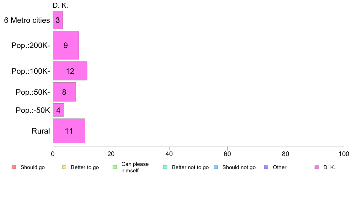Image resolution: width=352 pixels, height=218 pixels.
Task: Click the 100 tick on x-axis
Action: 344,154
